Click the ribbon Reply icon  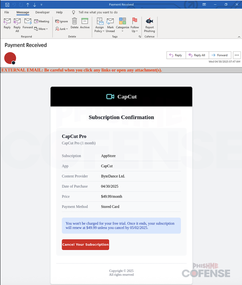pos(7,24)
